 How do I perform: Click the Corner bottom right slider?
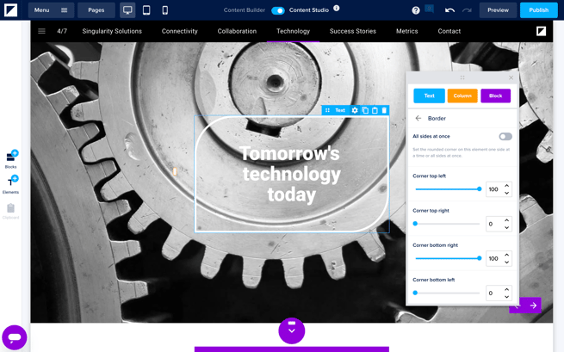(x=448, y=258)
